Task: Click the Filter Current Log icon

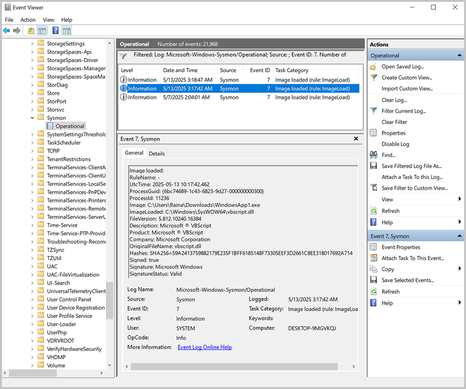Action: (x=374, y=111)
